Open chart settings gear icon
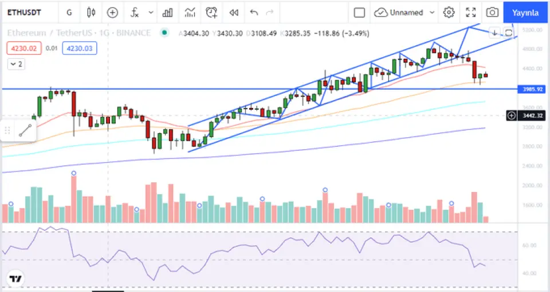Screen dimensions: 550x292 click(x=449, y=12)
